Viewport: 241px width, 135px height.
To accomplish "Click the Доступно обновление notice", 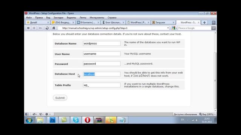I will [185, 114].
